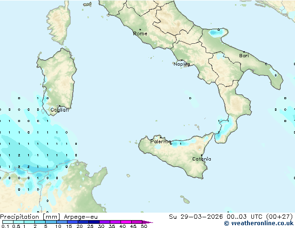The height and width of the screenshot is (228, 295).
Task: Click the 50 legend scale value
Action: coord(144,226)
